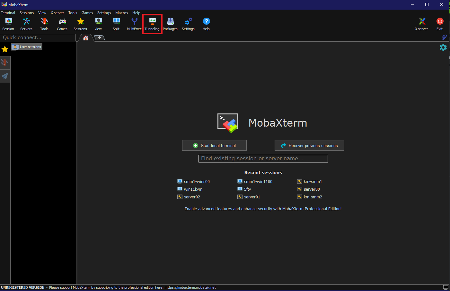Open the settings gear above the home area
Screen dimensions: 450x291
pos(443,47)
